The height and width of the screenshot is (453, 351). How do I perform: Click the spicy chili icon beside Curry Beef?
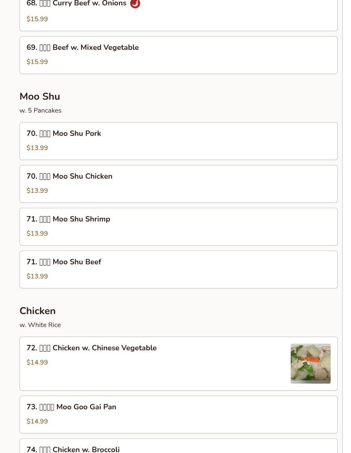(135, 4)
